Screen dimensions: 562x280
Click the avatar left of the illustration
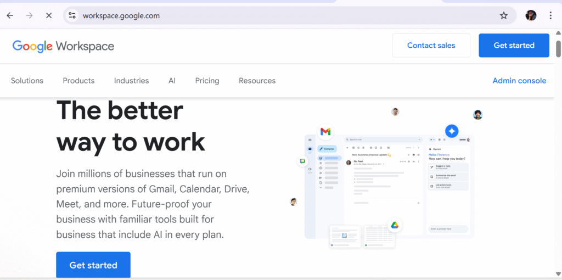coord(294,202)
